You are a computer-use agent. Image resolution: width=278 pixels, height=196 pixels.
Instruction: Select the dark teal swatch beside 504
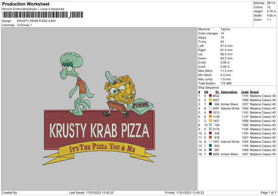point(210,146)
